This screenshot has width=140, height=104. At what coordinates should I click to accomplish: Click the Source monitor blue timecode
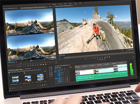pyautogui.click(x=11, y=62)
